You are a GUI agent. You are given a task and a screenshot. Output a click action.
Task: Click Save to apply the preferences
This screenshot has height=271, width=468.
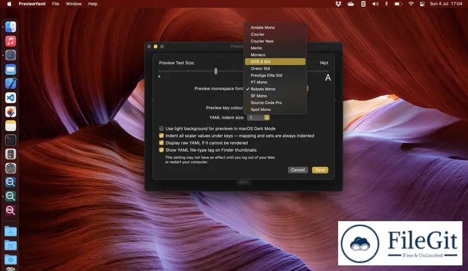[x=320, y=170]
